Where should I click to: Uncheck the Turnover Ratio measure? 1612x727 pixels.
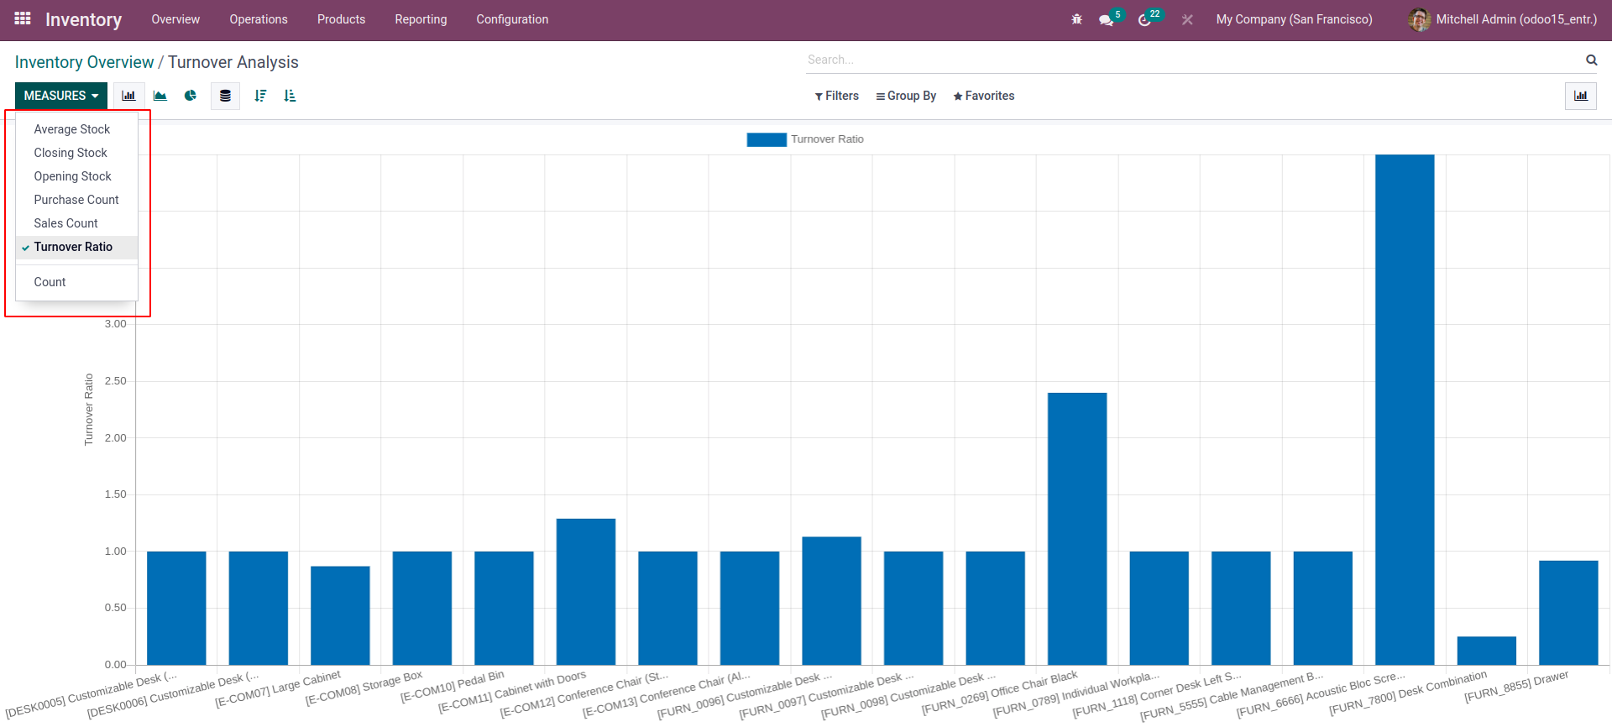coord(73,247)
